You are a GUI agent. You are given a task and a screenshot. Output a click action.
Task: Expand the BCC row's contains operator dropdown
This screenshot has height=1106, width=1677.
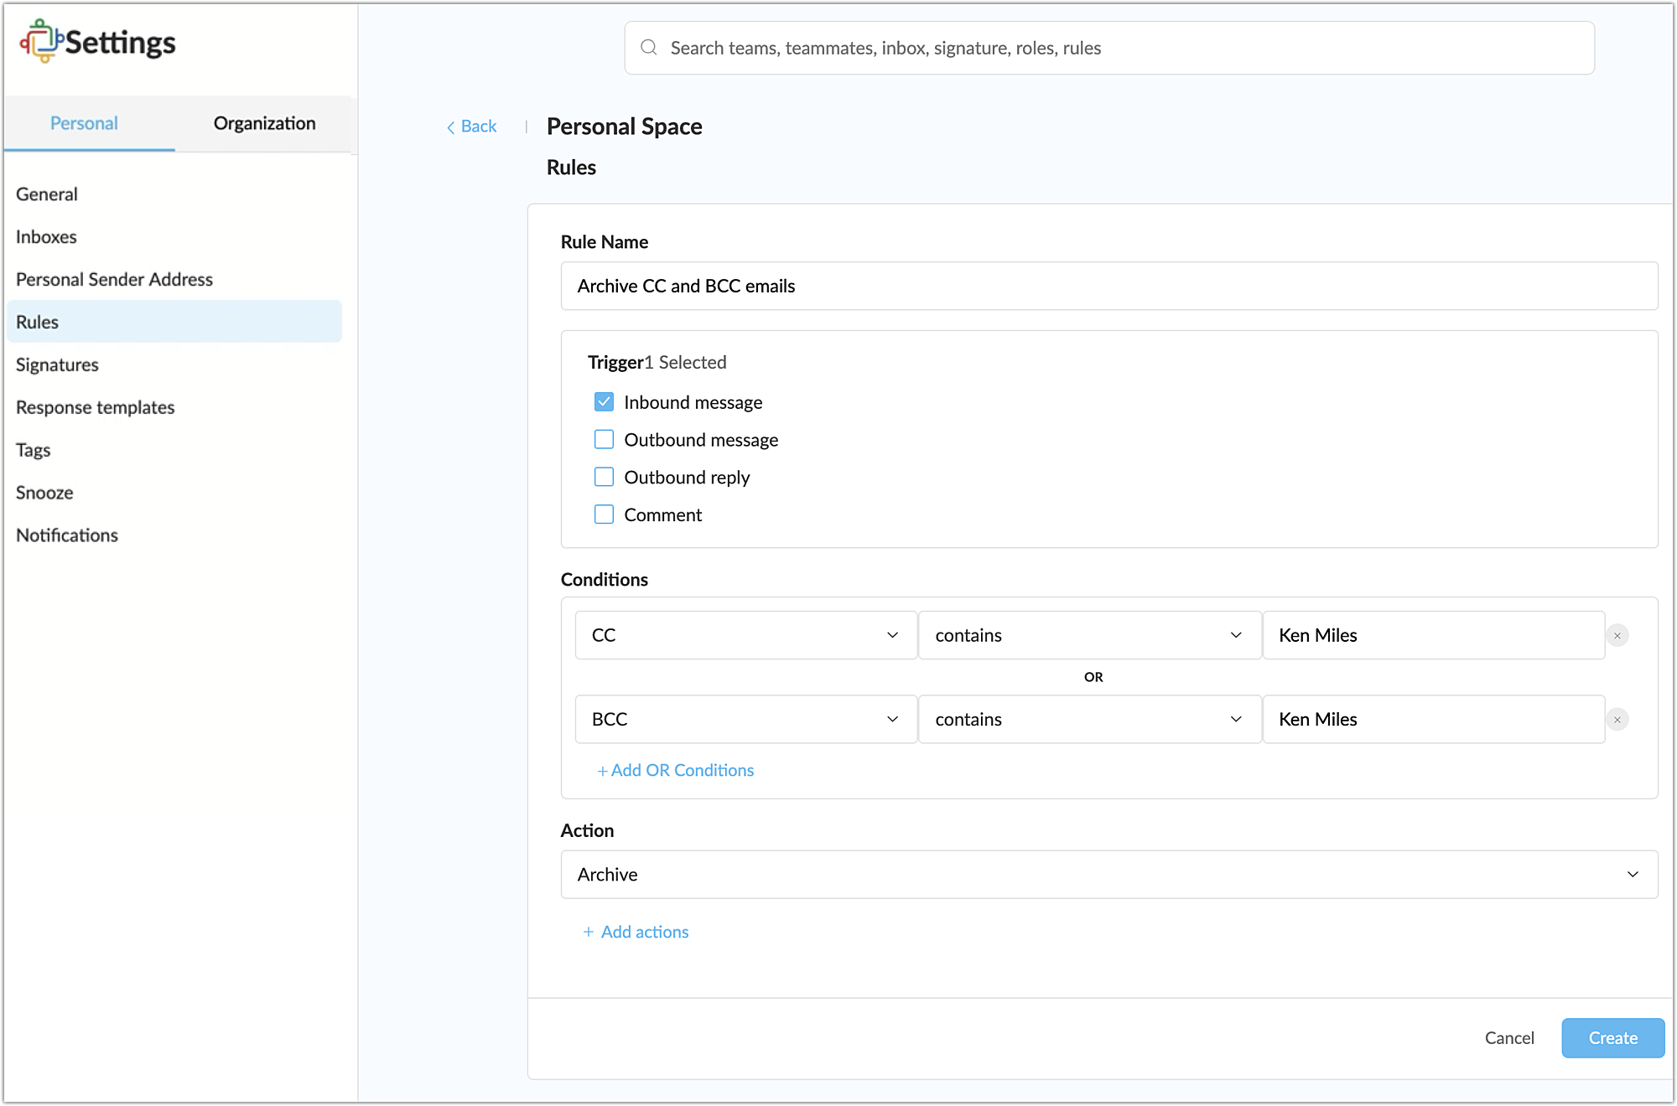click(1088, 719)
